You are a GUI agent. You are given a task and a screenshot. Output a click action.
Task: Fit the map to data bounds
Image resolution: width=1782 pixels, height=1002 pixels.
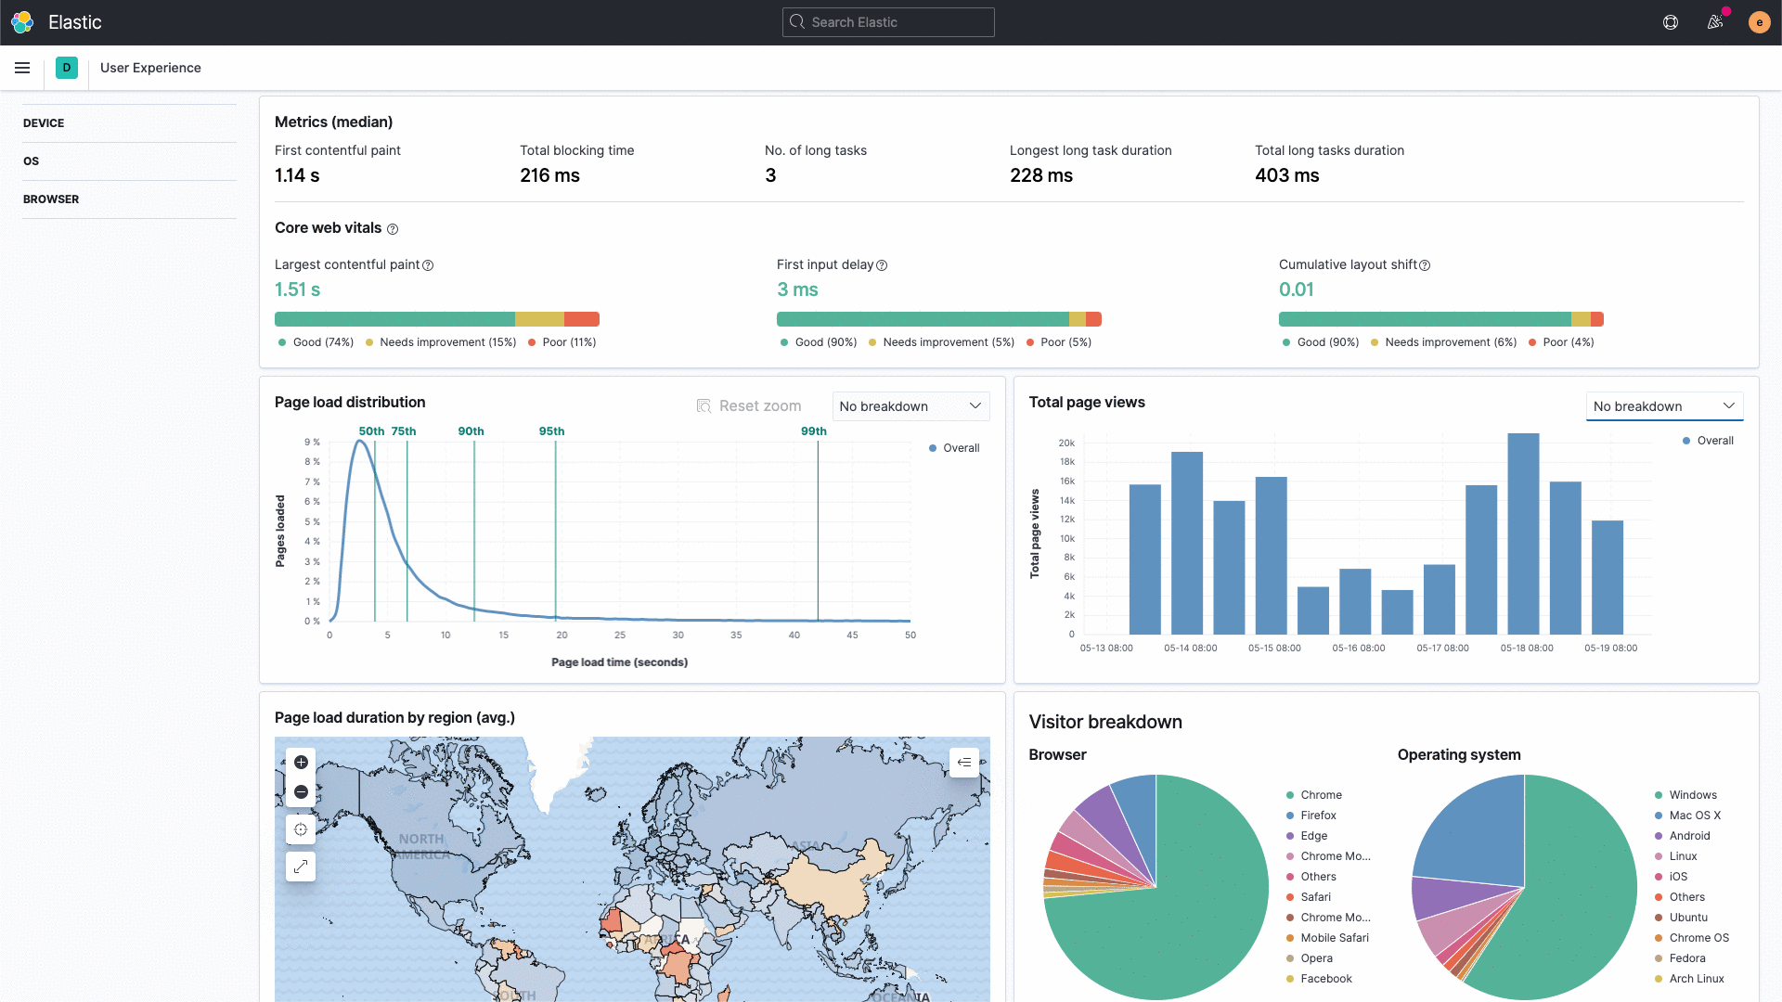click(x=301, y=829)
